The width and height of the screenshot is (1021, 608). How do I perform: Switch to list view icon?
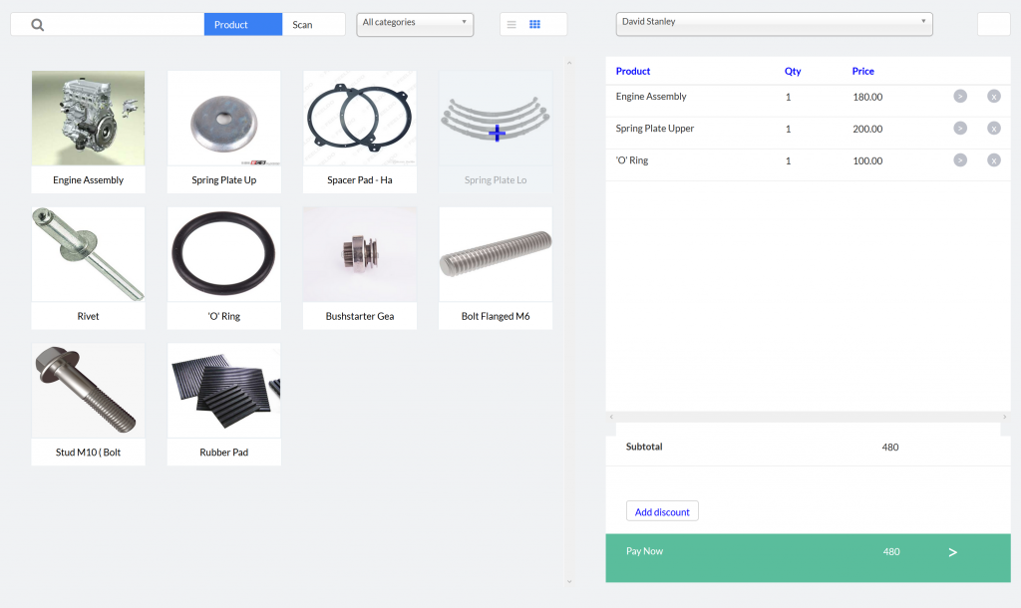pyautogui.click(x=511, y=25)
